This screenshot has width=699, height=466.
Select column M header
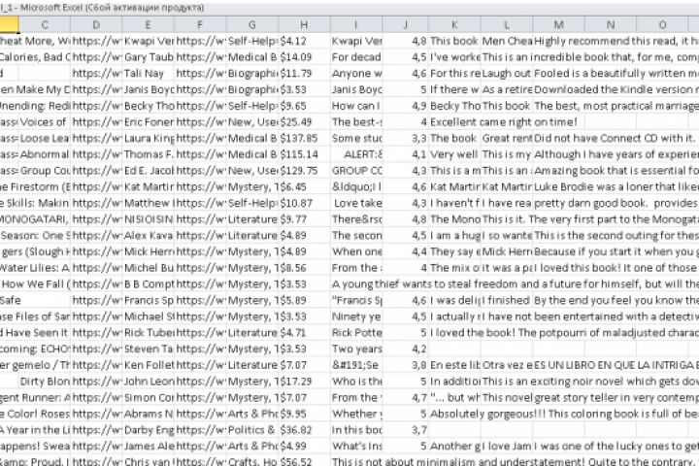558,25
